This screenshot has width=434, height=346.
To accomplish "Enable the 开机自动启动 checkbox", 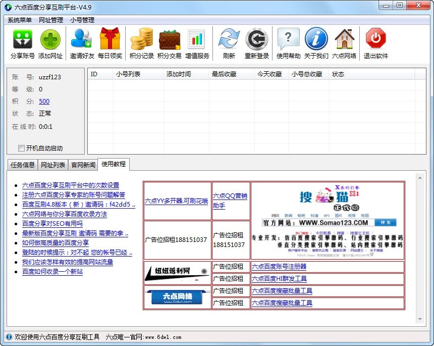I will coord(21,149).
